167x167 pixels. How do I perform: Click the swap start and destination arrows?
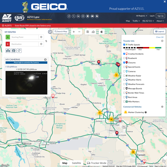tap(46, 41)
